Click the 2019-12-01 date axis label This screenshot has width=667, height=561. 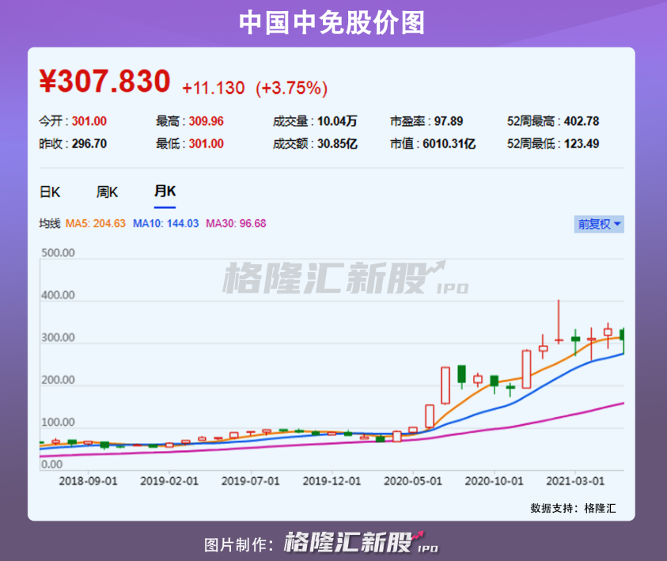click(332, 481)
